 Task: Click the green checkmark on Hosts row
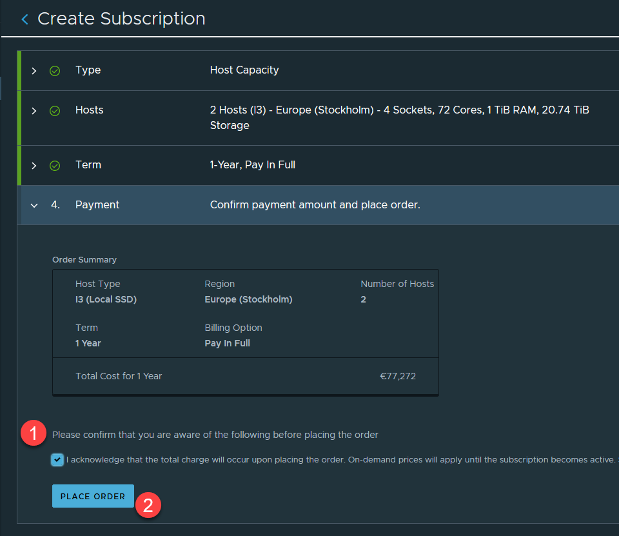tap(55, 111)
